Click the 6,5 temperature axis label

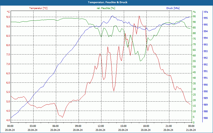(8, 73)
